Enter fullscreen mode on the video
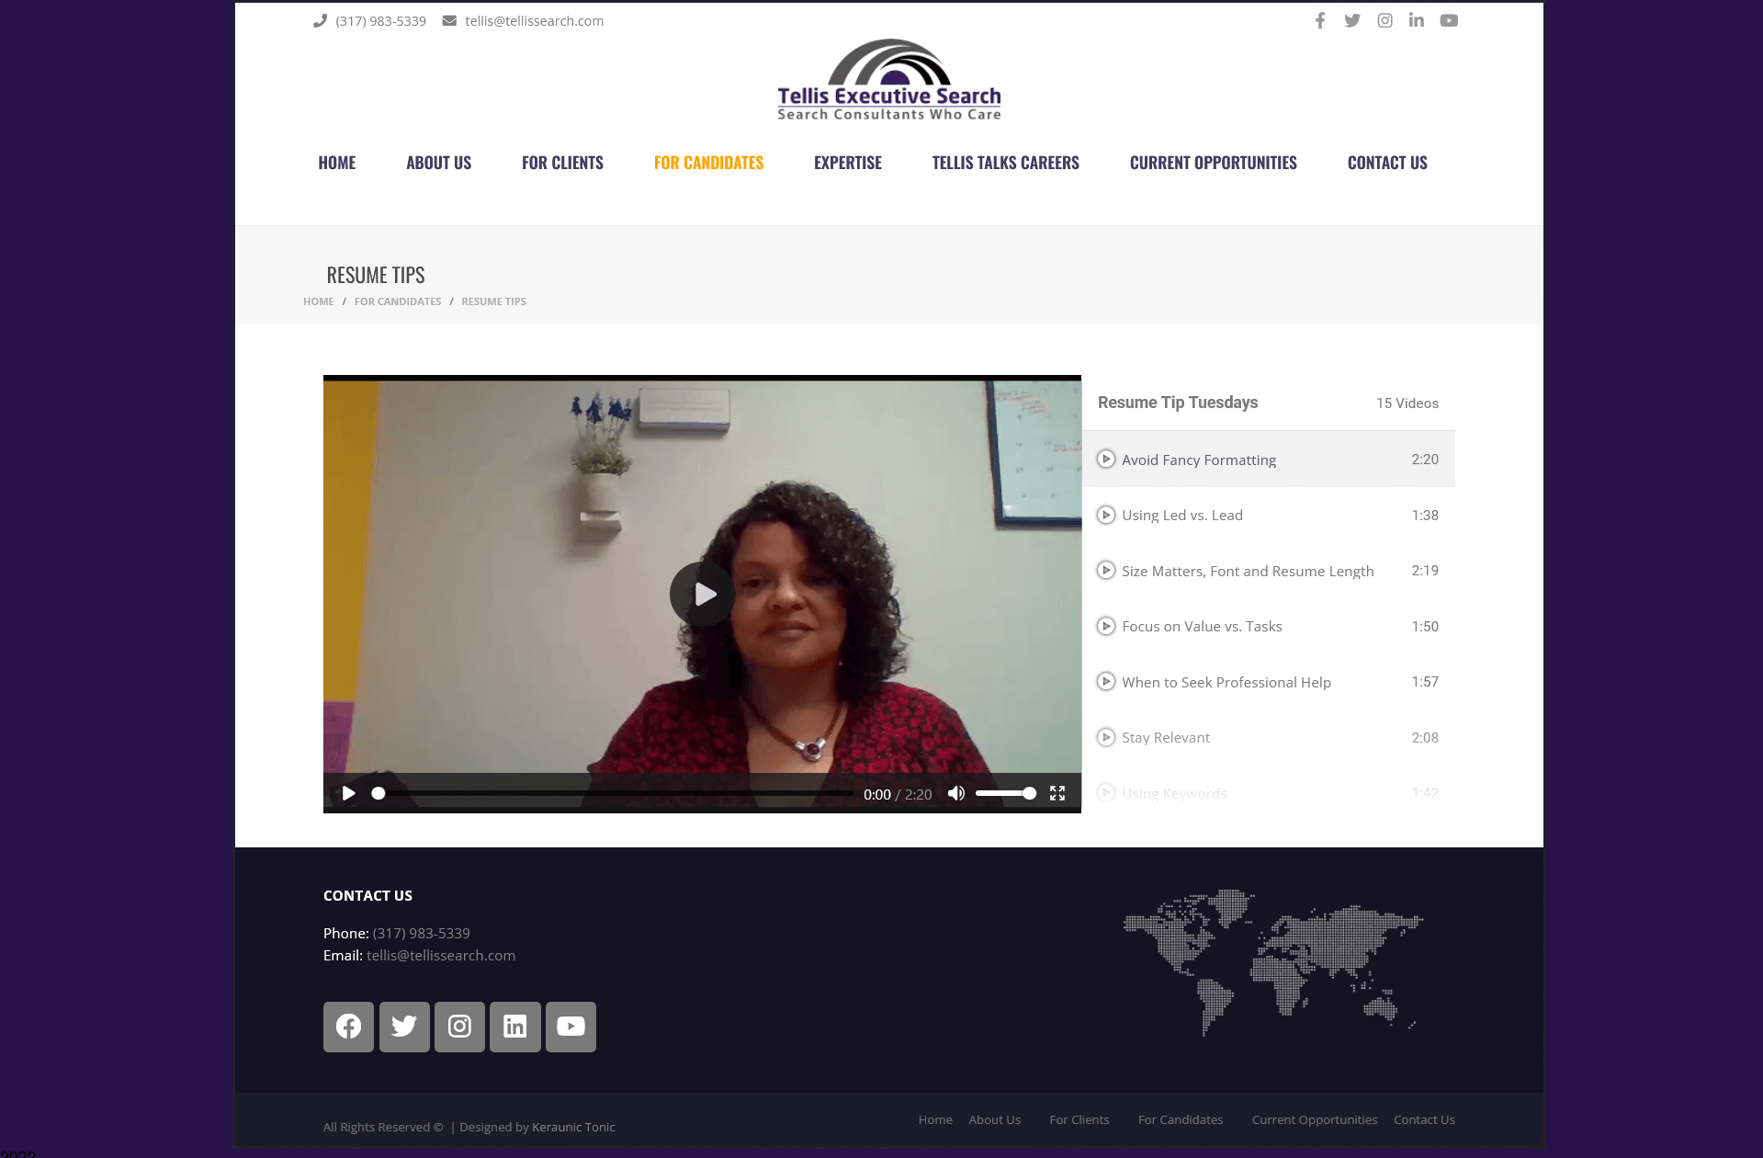 [1057, 793]
